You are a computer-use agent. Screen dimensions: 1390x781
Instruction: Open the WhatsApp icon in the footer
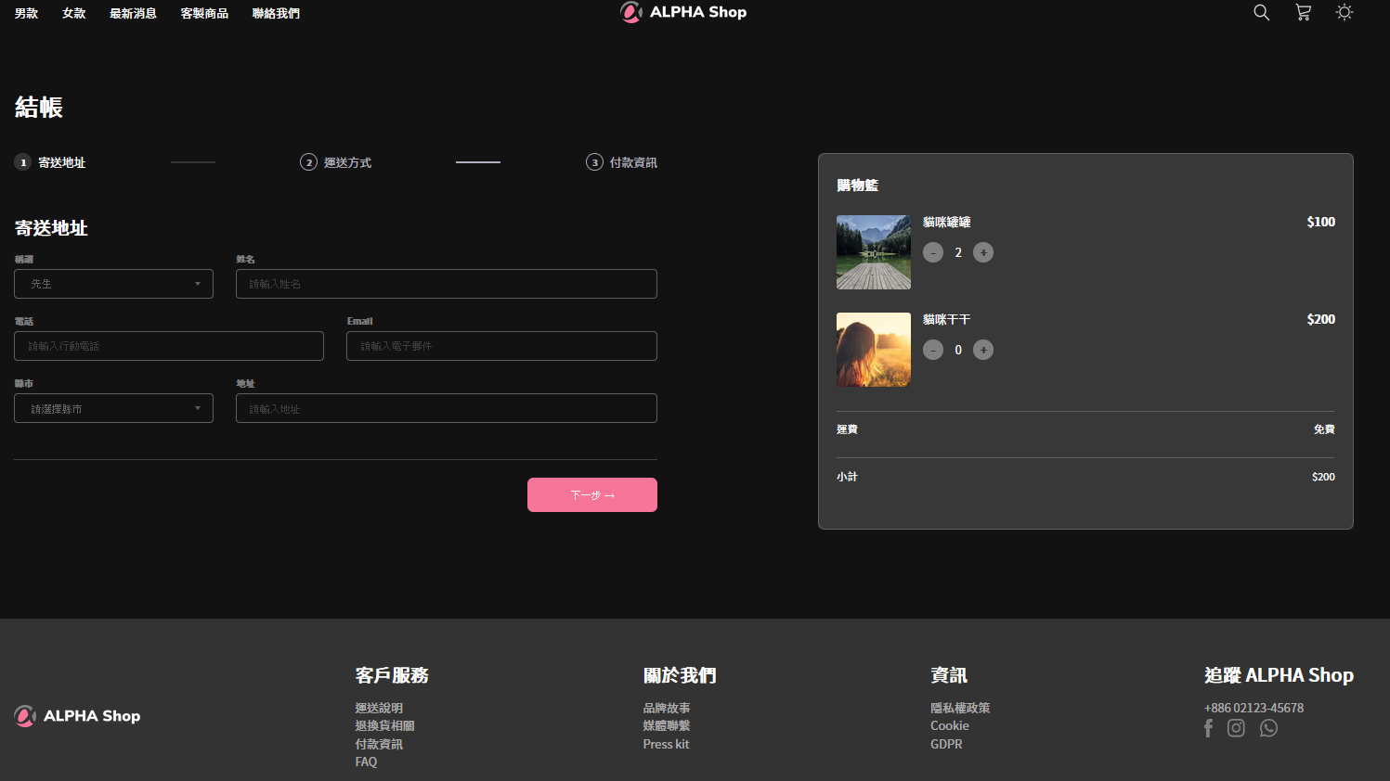pyautogui.click(x=1268, y=728)
